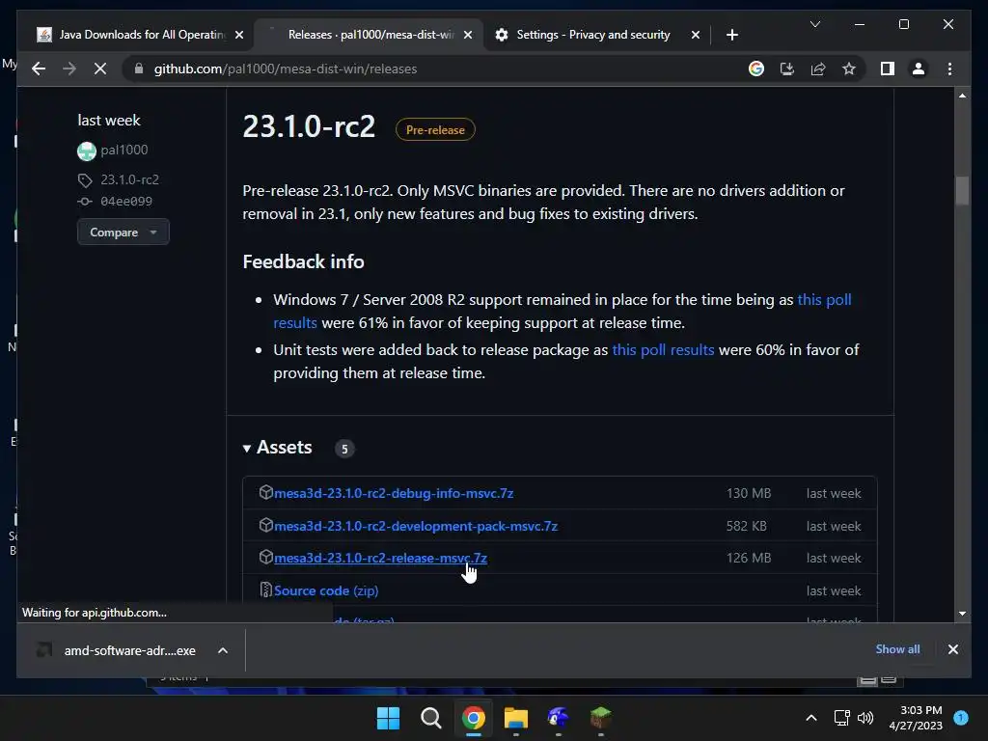This screenshot has width=988, height=741.
Task: Bookmark this page with star icon
Action: point(849,69)
